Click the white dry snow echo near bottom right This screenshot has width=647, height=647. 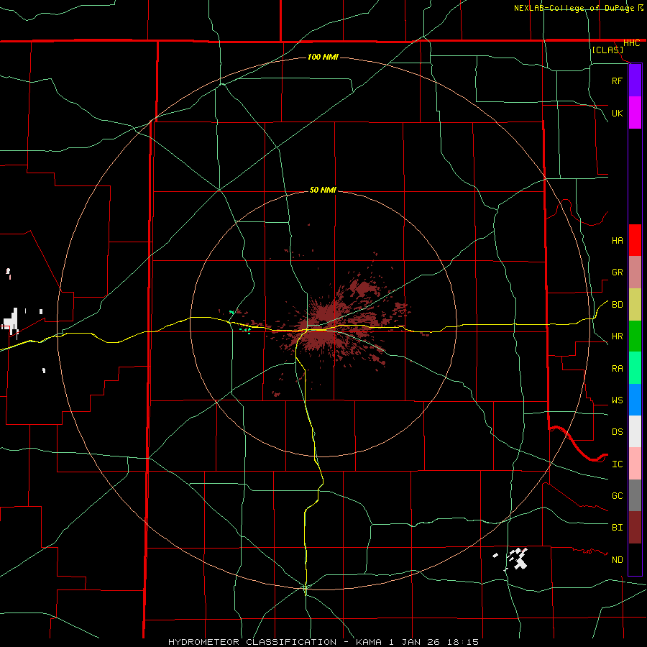[518, 559]
